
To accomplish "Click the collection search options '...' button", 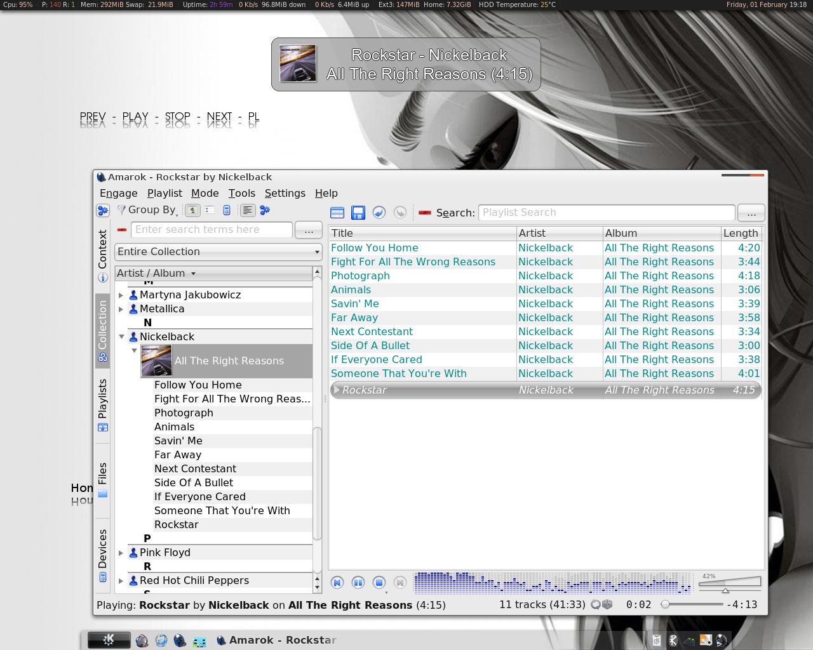I will click(309, 230).
